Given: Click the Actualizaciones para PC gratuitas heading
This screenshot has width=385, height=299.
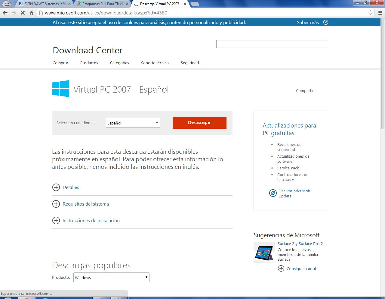Looking at the screenshot, I should pos(289,129).
